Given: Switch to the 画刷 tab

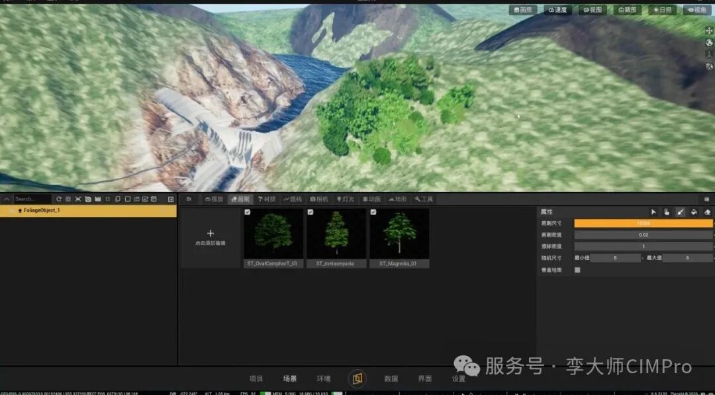Looking at the screenshot, I should (240, 199).
